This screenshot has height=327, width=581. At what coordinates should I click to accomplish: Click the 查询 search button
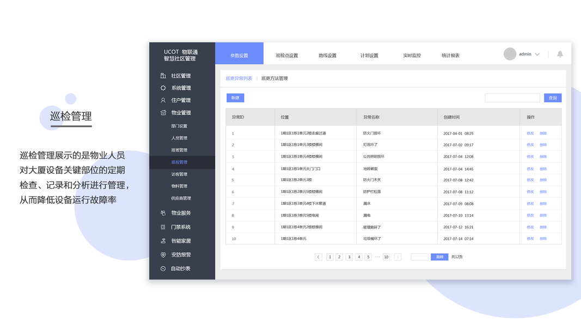[x=553, y=98]
